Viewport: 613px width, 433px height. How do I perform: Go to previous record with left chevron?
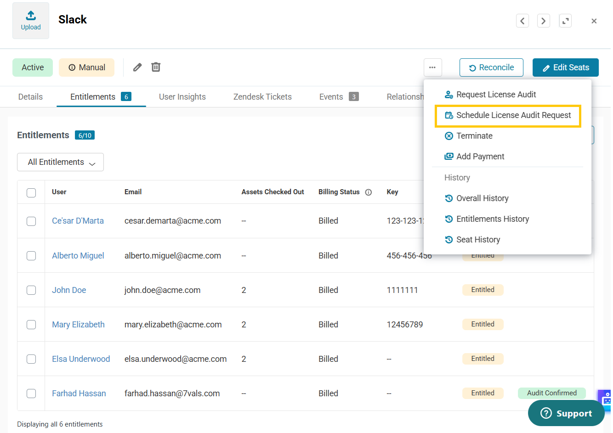[522, 21]
